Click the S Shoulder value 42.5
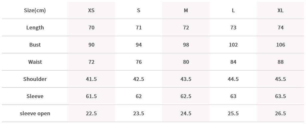Screen dimensions: 306x124 [x=139, y=79]
